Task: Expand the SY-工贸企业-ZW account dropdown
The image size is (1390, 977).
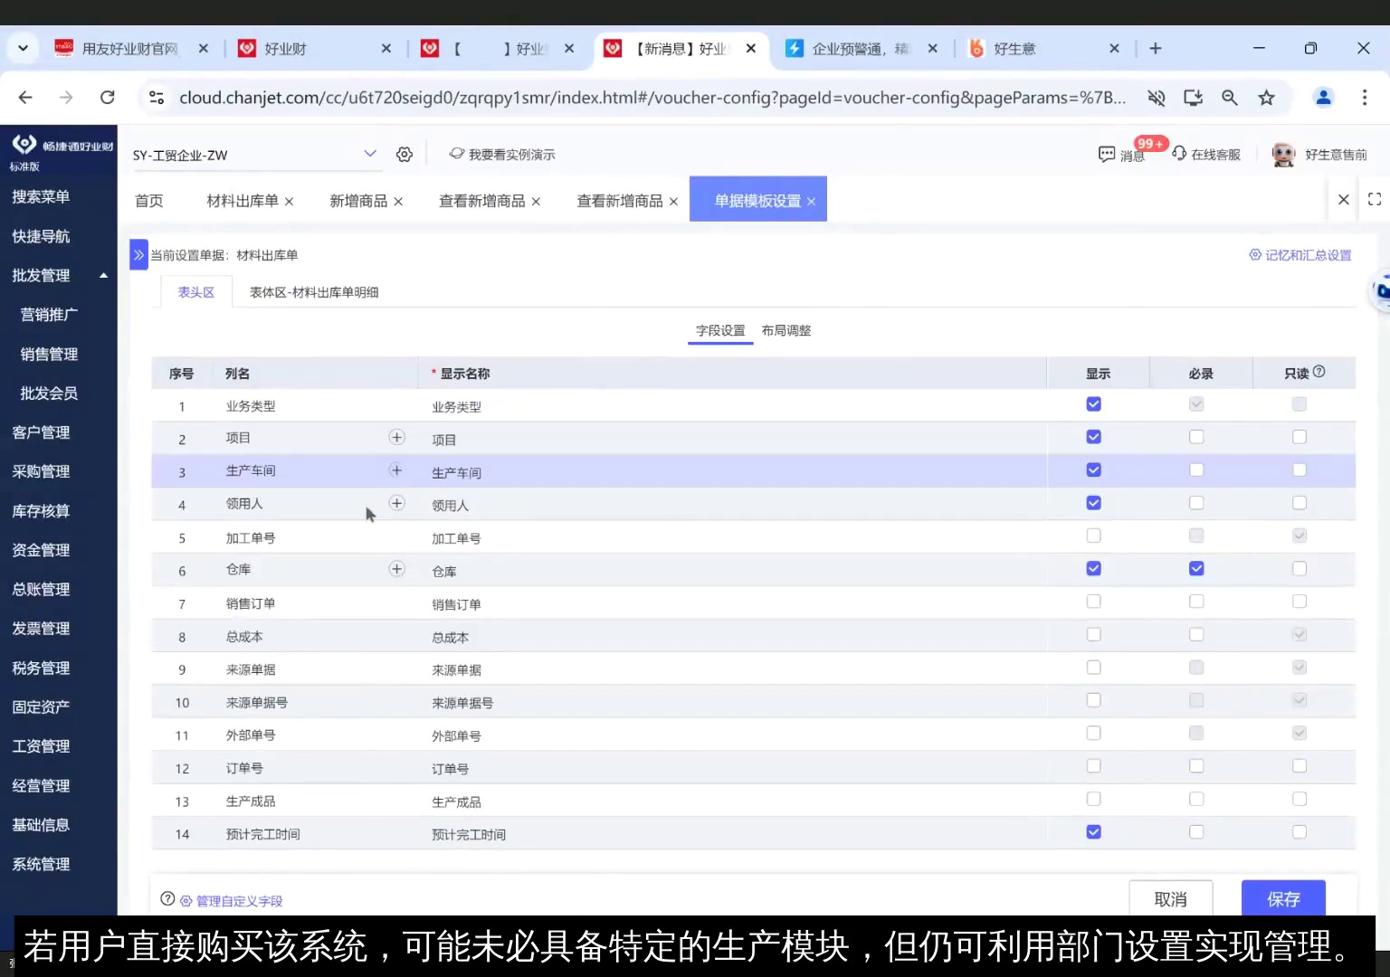Action: pyautogui.click(x=369, y=154)
